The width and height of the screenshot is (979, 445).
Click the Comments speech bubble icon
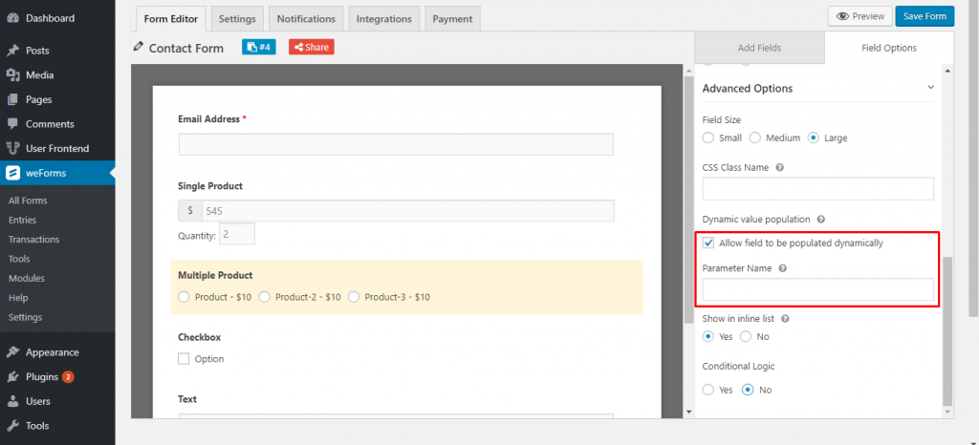[12, 124]
